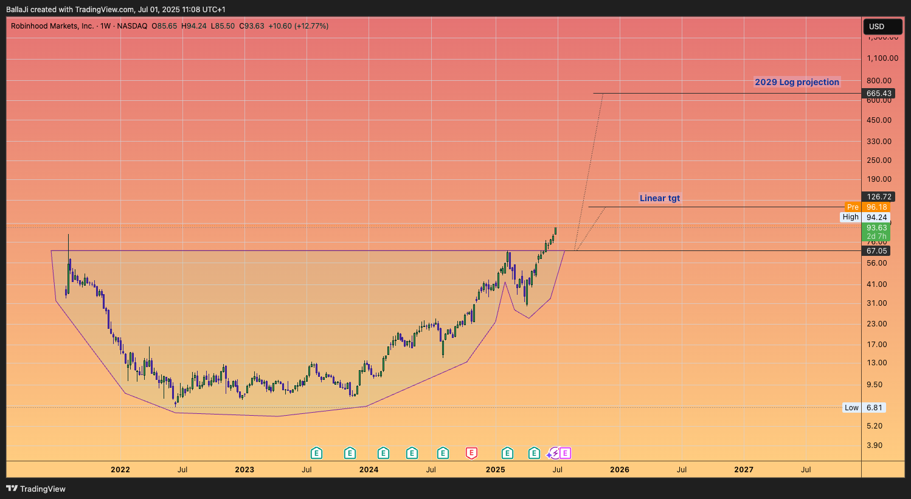Click the purple lightning bolt event icon
911x499 pixels.
554,453
